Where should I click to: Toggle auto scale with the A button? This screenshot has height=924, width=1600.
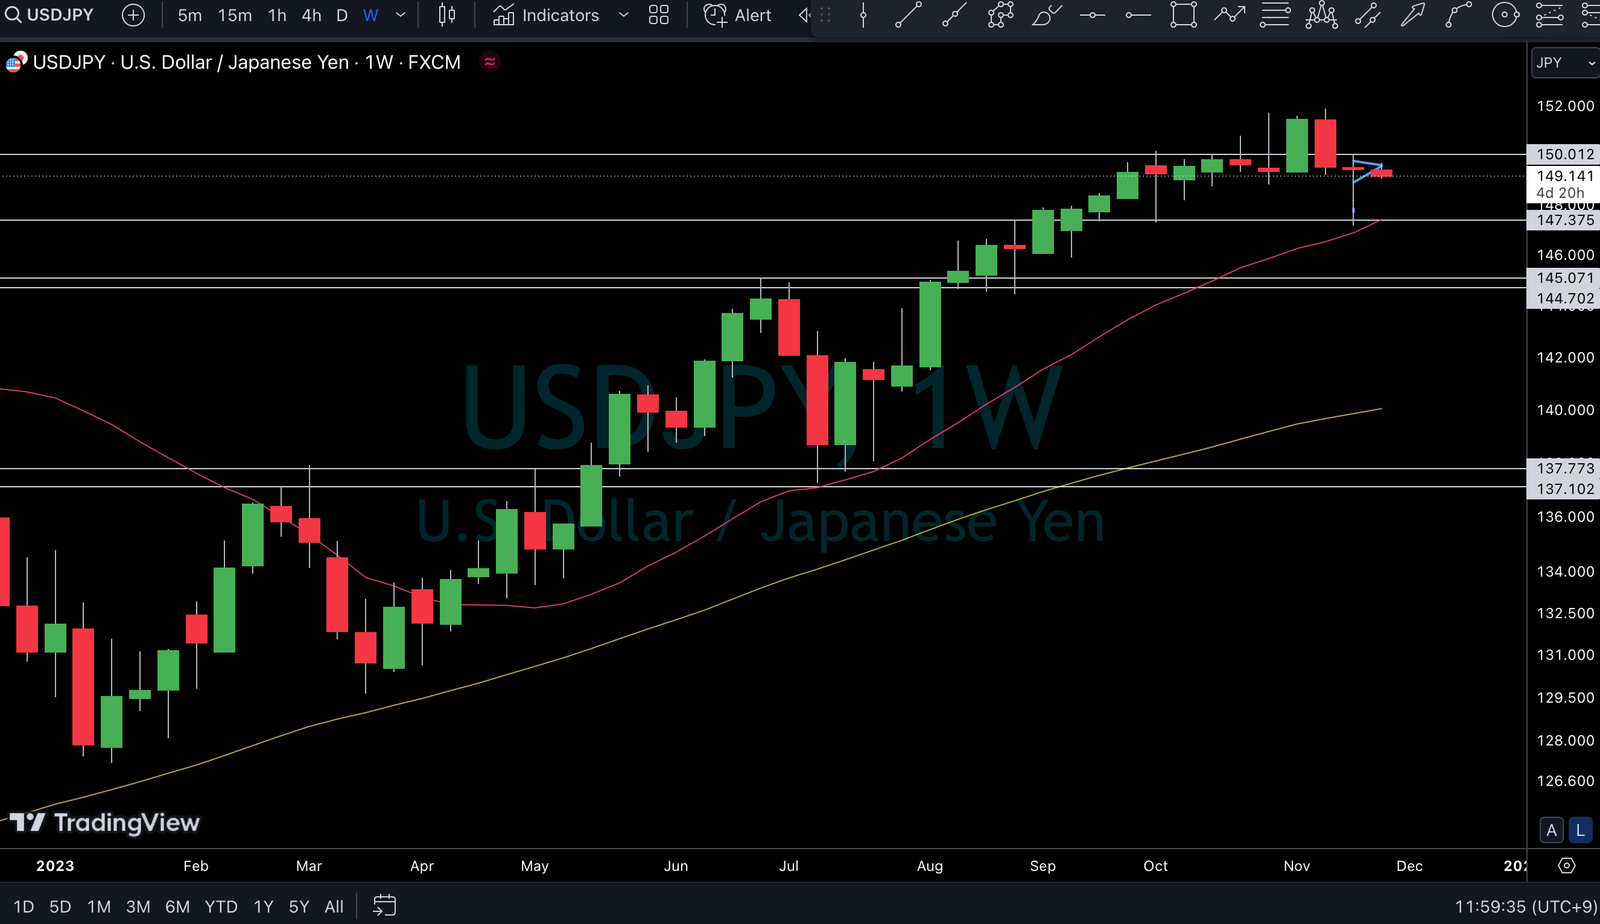[x=1551, y=830]
